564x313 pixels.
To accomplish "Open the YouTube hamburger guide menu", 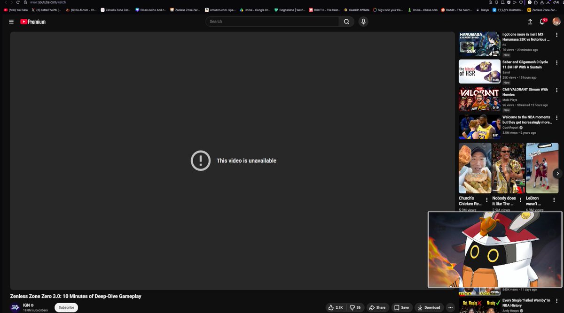I will (11, 22).
